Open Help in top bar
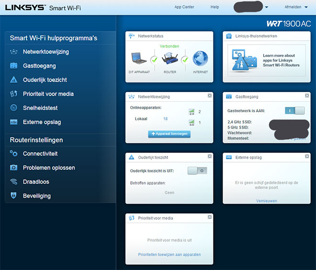Screen dimensions: 316x270 pyautogui.click(x=214, y=7)
